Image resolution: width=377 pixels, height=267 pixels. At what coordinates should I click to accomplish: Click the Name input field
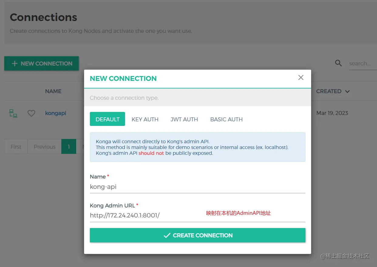(197, 187)
